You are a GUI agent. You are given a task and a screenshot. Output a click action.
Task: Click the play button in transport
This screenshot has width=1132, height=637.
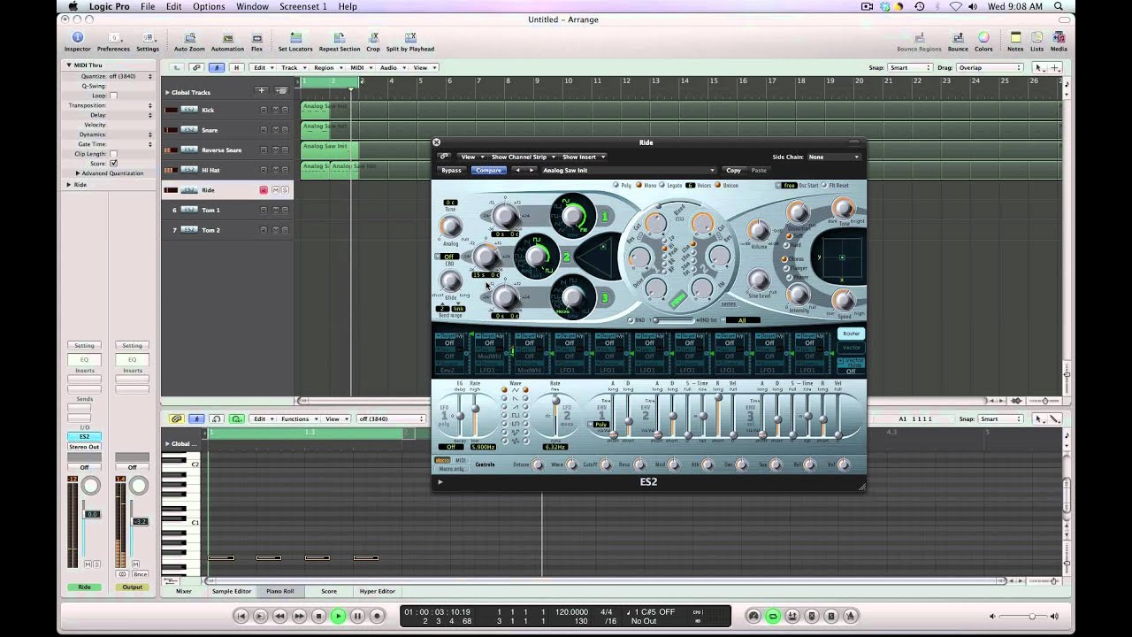tap(338, 616)
